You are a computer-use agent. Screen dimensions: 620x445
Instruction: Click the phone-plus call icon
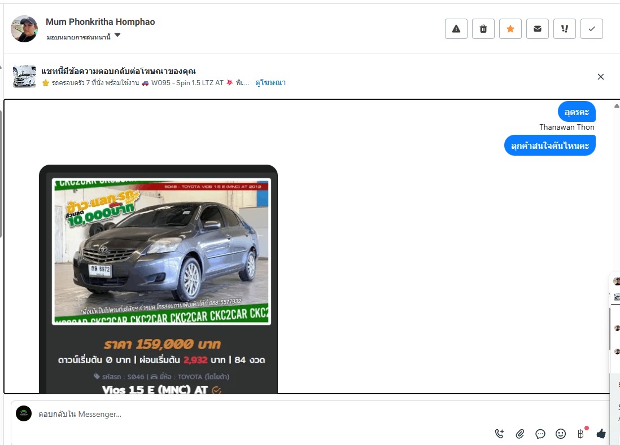[499, 434]
